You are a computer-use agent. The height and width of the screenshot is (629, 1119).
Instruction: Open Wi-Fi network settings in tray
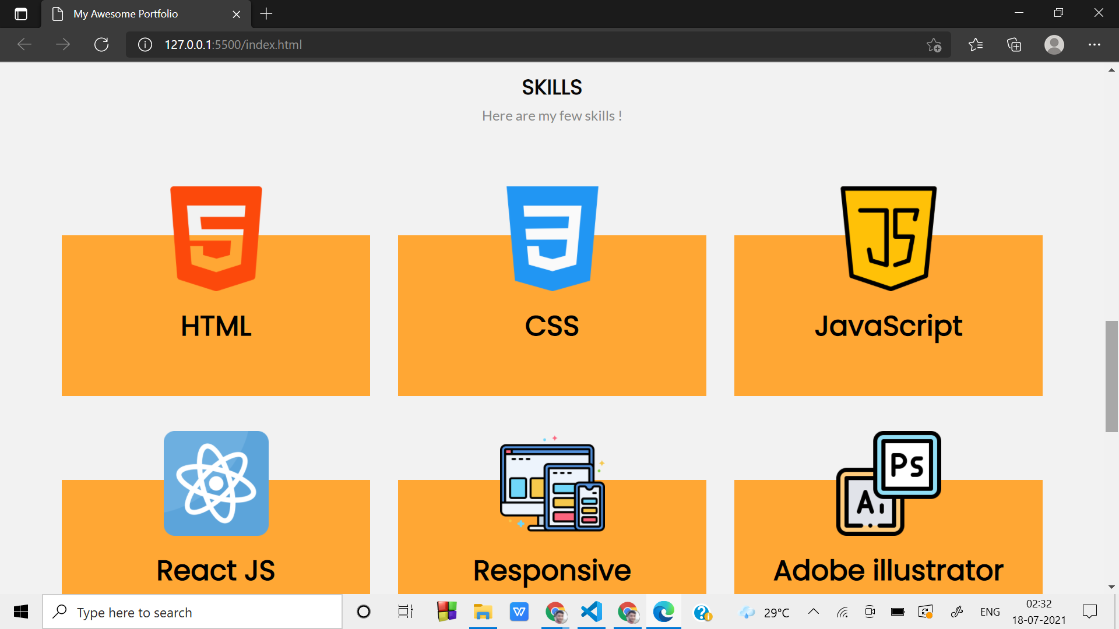pyautogui.click(x=842, y=612)
